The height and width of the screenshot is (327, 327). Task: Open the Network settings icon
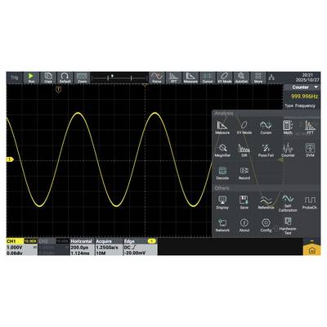tap(222, 226)
